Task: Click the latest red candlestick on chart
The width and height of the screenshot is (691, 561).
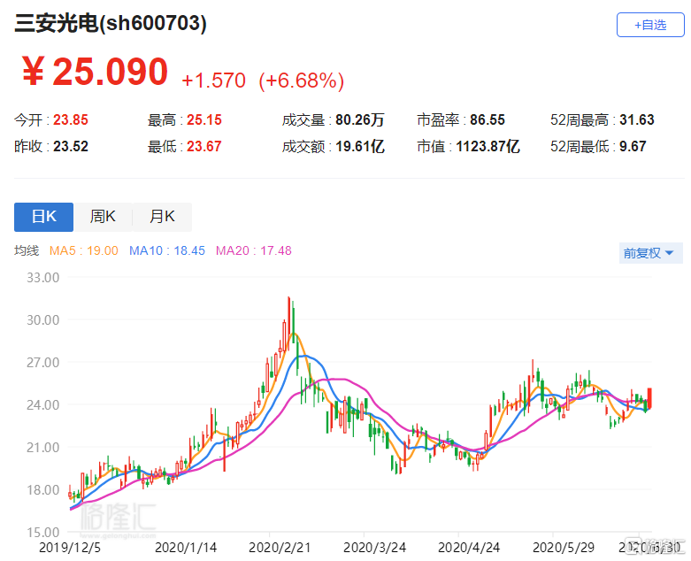Action: [x=649, y=398]
